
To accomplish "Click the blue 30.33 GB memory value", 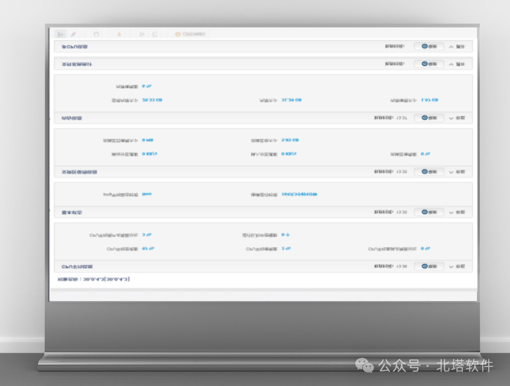I will [152, 100].
